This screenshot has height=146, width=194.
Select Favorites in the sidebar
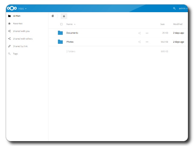(x=18, y=23)
